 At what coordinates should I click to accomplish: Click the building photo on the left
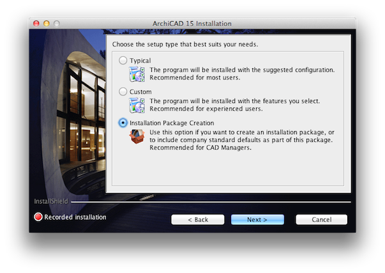coord(68,113)
